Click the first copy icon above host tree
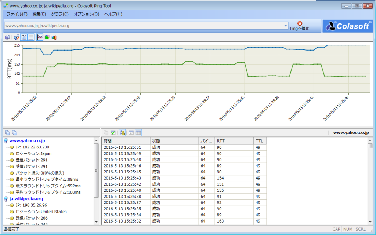The image size is (376, 235). pos(7,133)
